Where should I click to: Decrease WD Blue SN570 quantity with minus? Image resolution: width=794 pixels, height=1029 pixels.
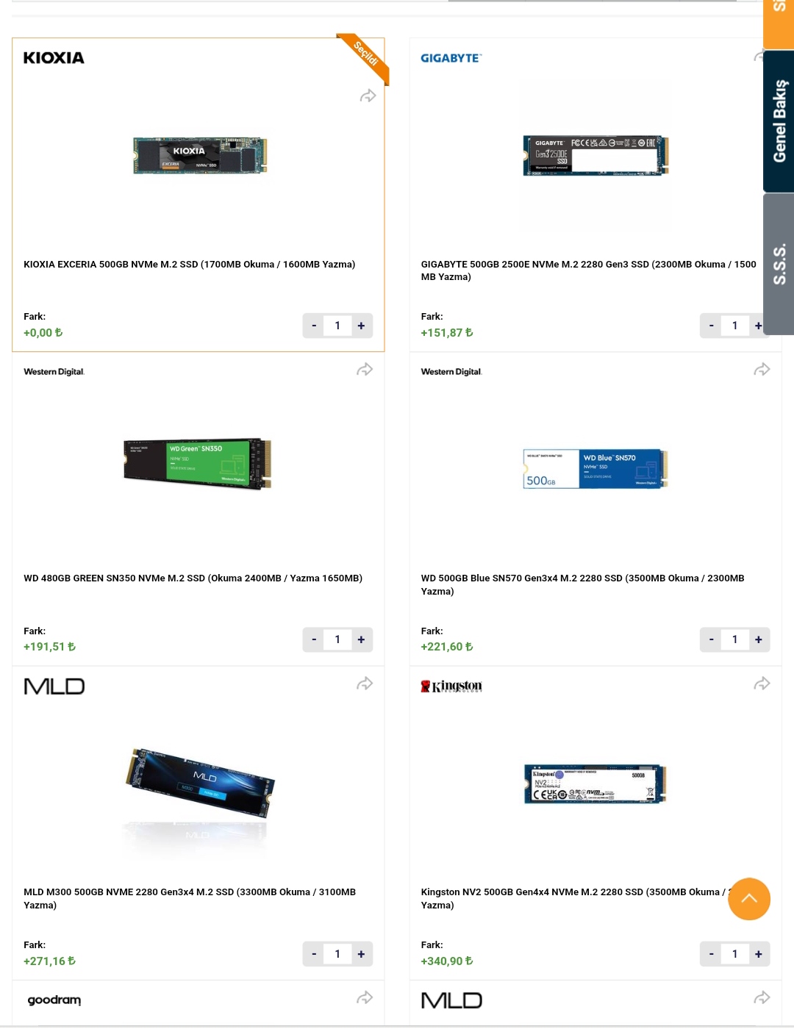click(711, 639)
